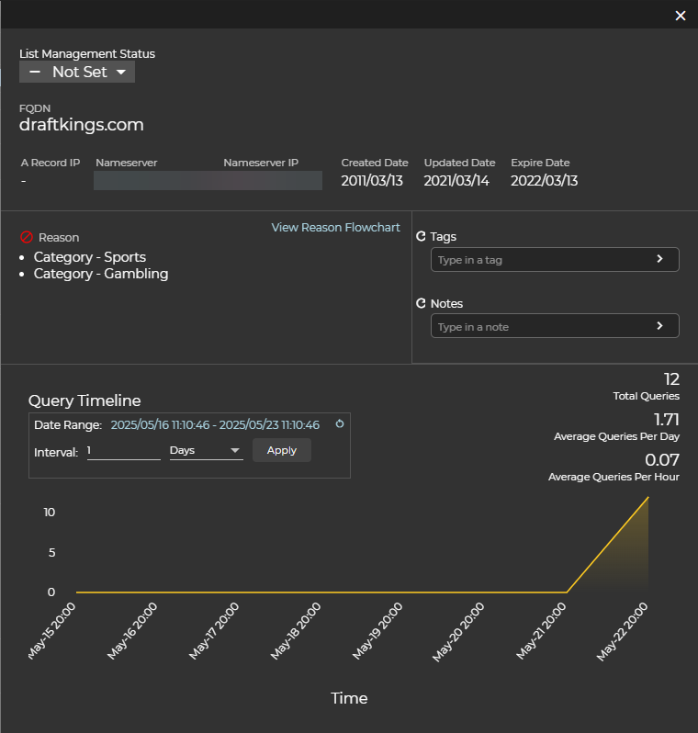Submit the tag with arrow icon
The image size is (698, 733).
point(659,260)
